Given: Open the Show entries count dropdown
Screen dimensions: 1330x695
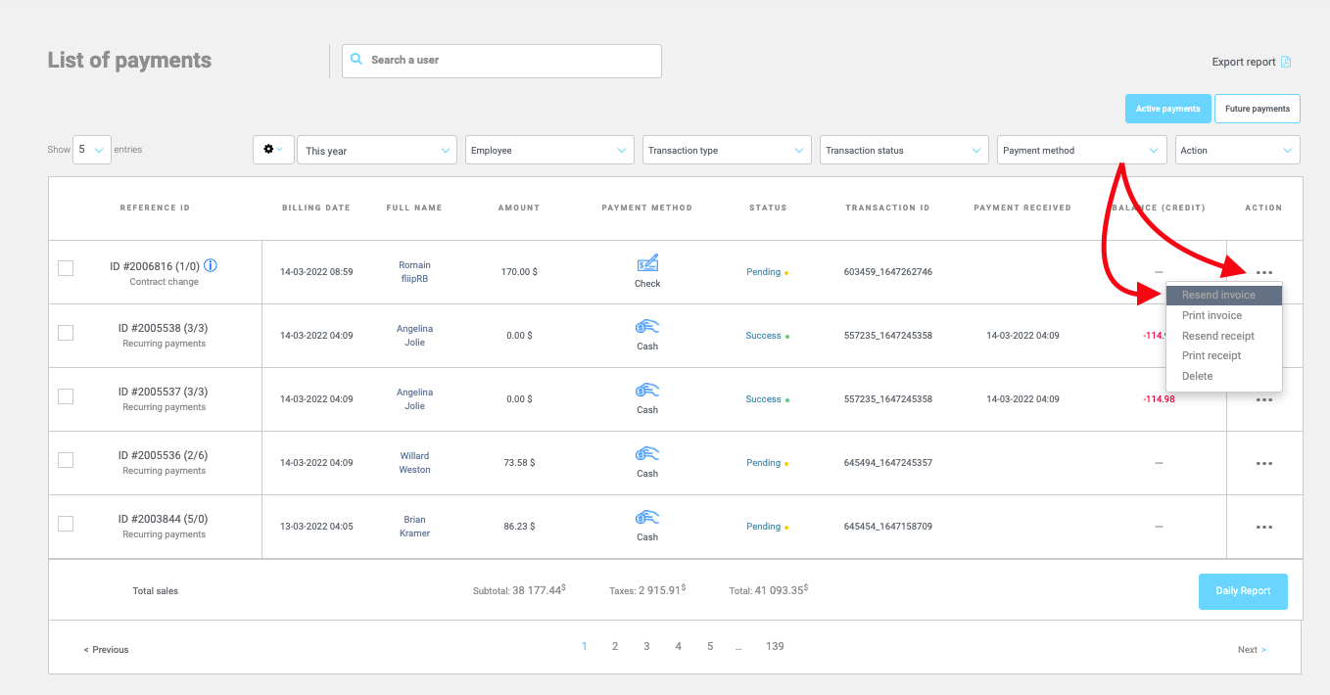Looking at the screenshot, I should click(92, 150).
